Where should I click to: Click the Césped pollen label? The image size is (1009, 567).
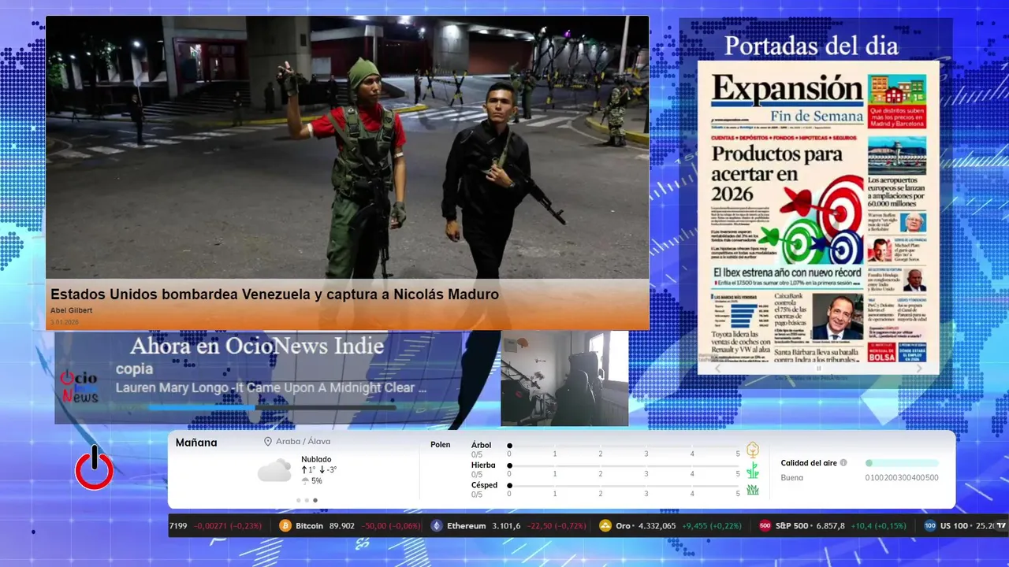tap(484, 485)
